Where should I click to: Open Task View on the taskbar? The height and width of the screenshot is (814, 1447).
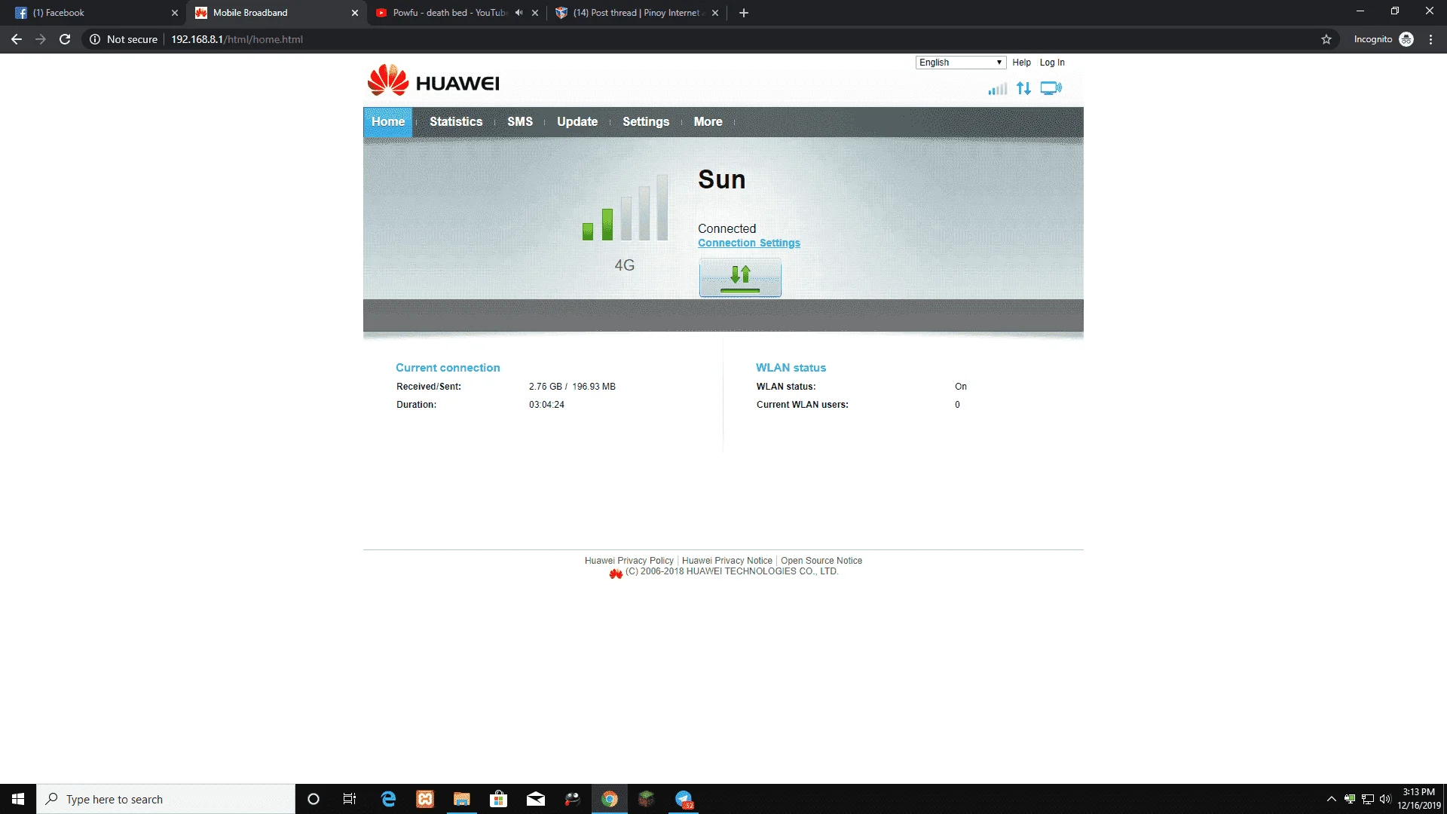[x=350, y=799]
